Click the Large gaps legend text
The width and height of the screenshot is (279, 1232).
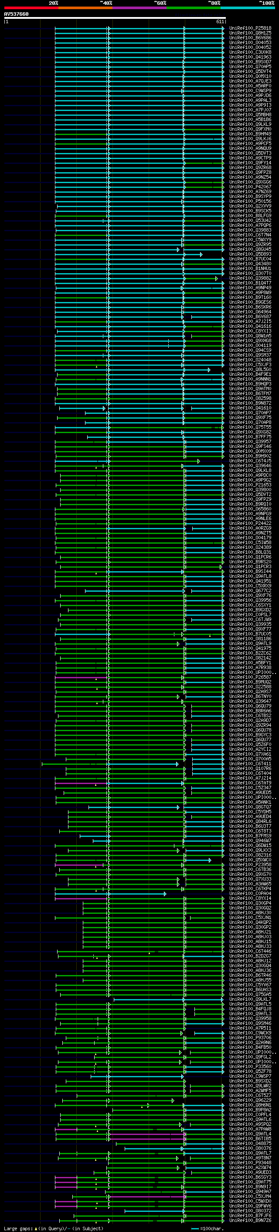tap(54, 1229)
